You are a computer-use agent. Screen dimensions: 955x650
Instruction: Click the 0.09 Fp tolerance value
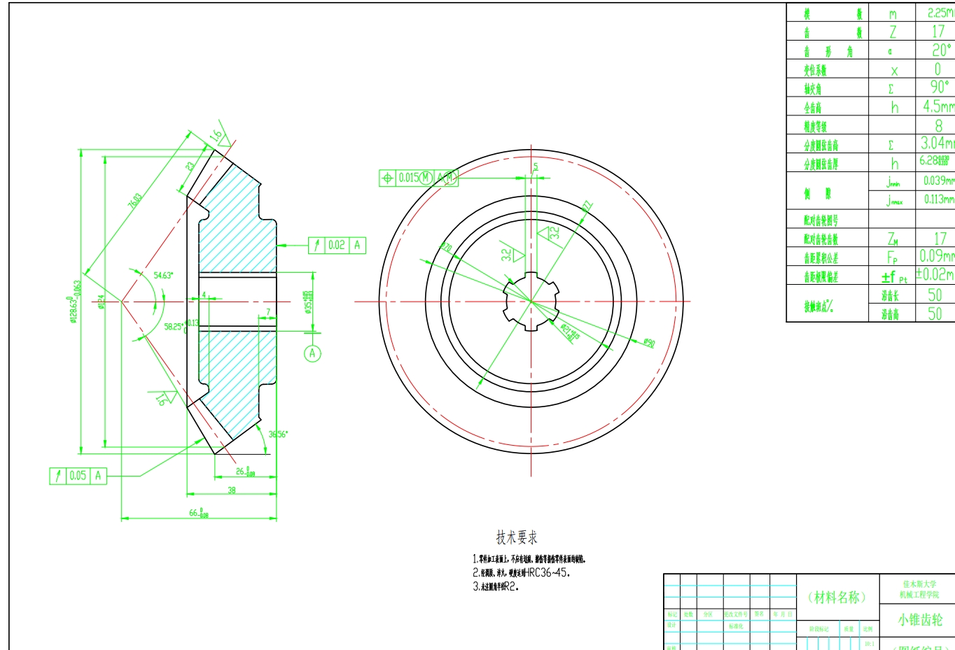[937, 256]
